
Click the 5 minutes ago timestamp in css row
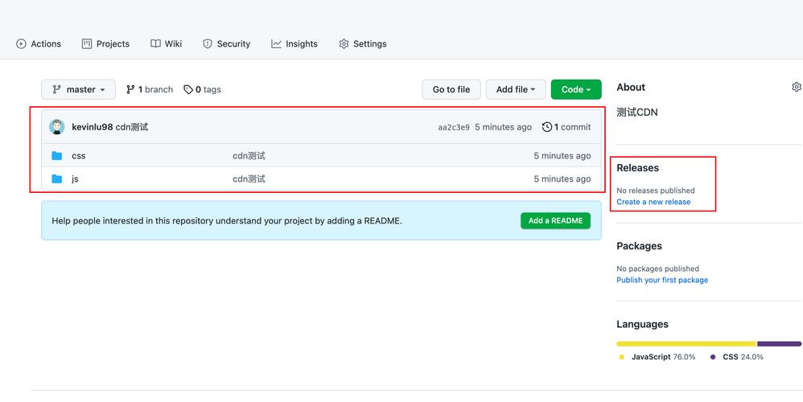[562, 156]
